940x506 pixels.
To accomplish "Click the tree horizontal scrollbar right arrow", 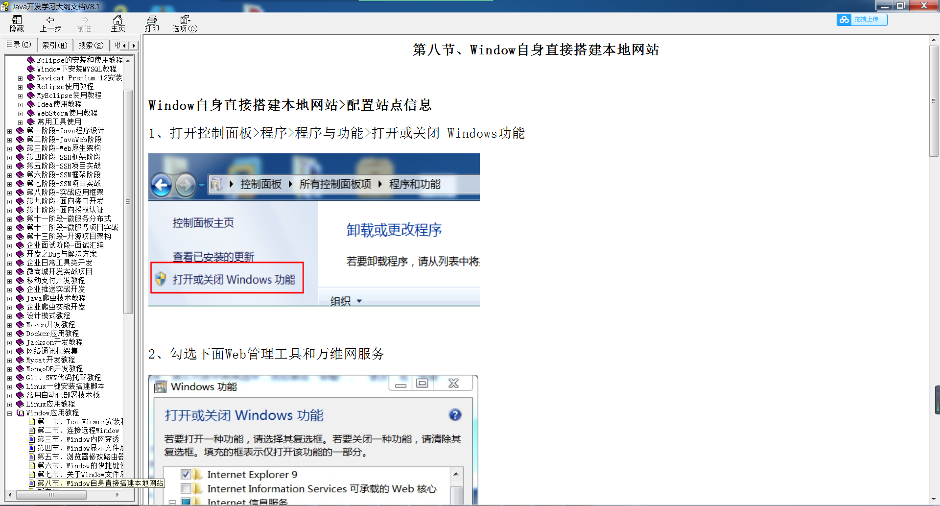I will click(117, 495).
